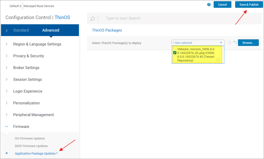Screen dimensions: 264x159
Task: Uncheck the VMware_Horizon package checkbox
Action: coord(175,53)
